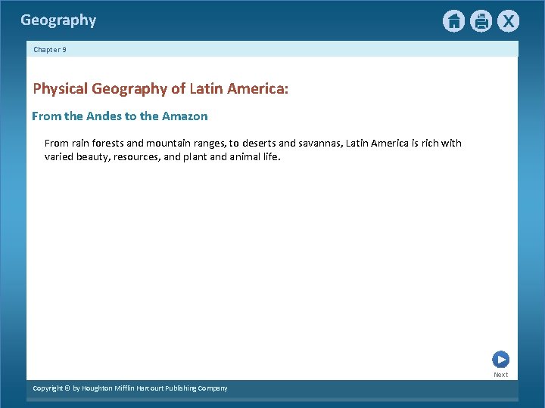Click the Houghton Mifflin Harcourt copyright line

click(x=130, y=388)
